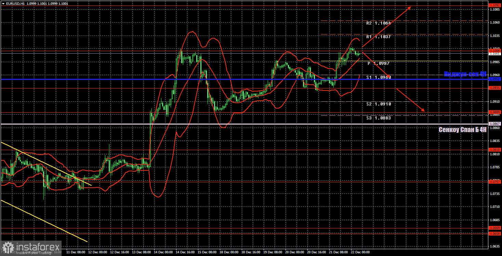Click the 22 Dec 00:00 time label

pyautogui.click(x=360, y=252)
